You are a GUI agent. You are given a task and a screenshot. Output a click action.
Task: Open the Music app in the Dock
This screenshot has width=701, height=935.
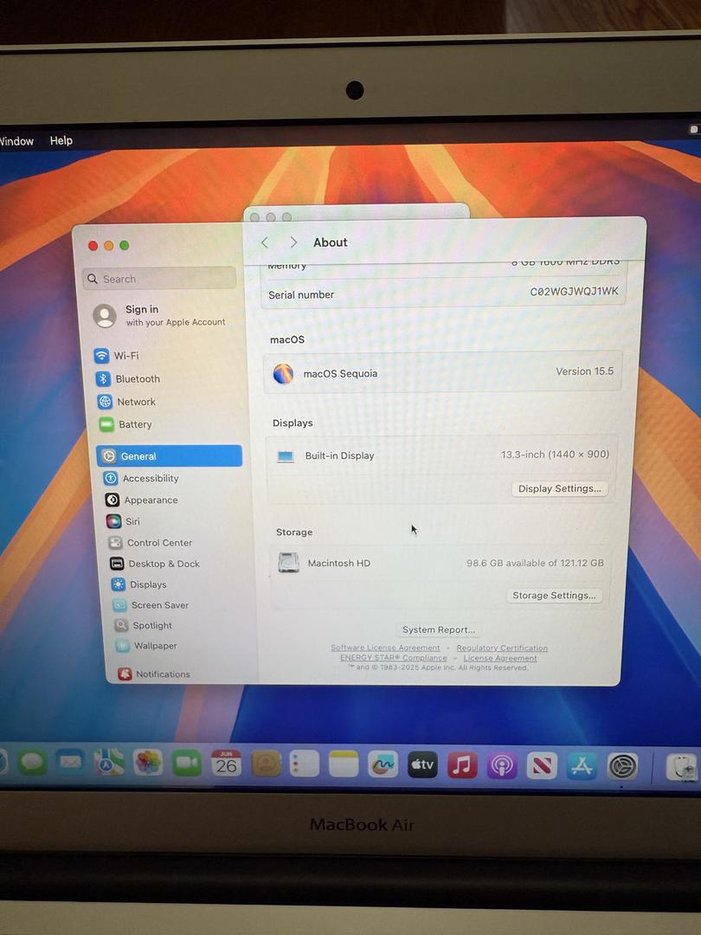click(x=462, y=765)
